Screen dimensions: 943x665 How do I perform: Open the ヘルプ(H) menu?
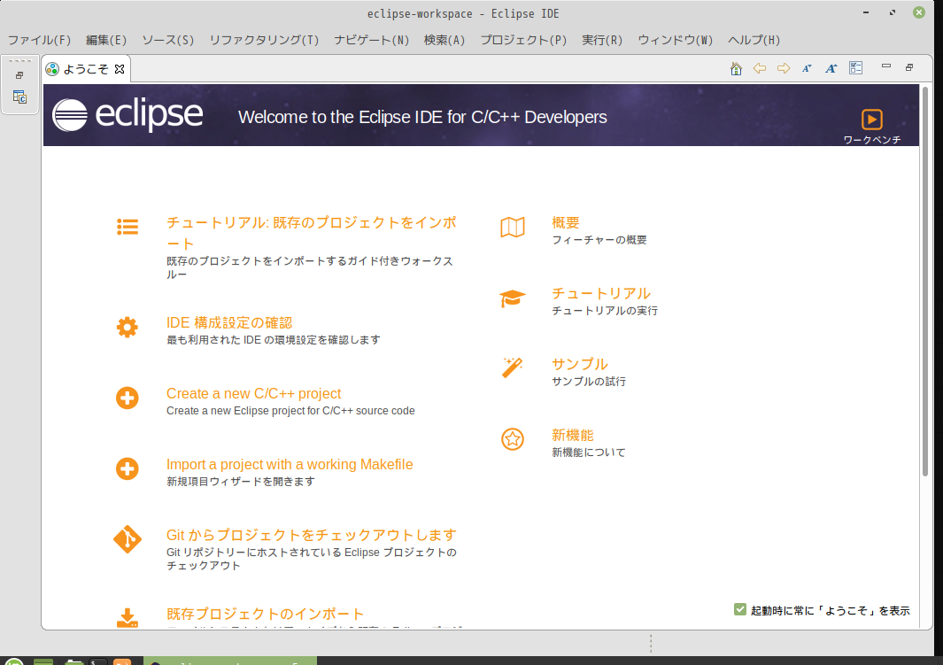click(754, 40)
